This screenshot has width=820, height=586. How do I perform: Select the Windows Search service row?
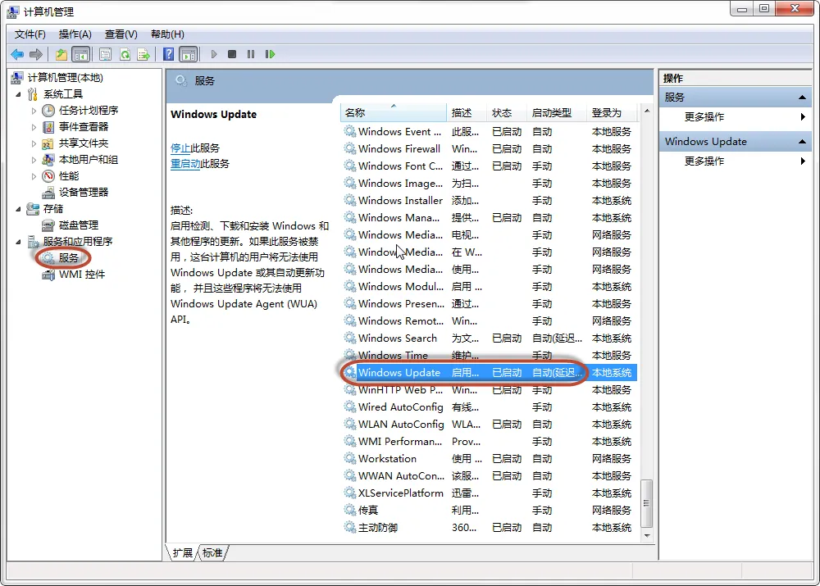coord(490,338)
